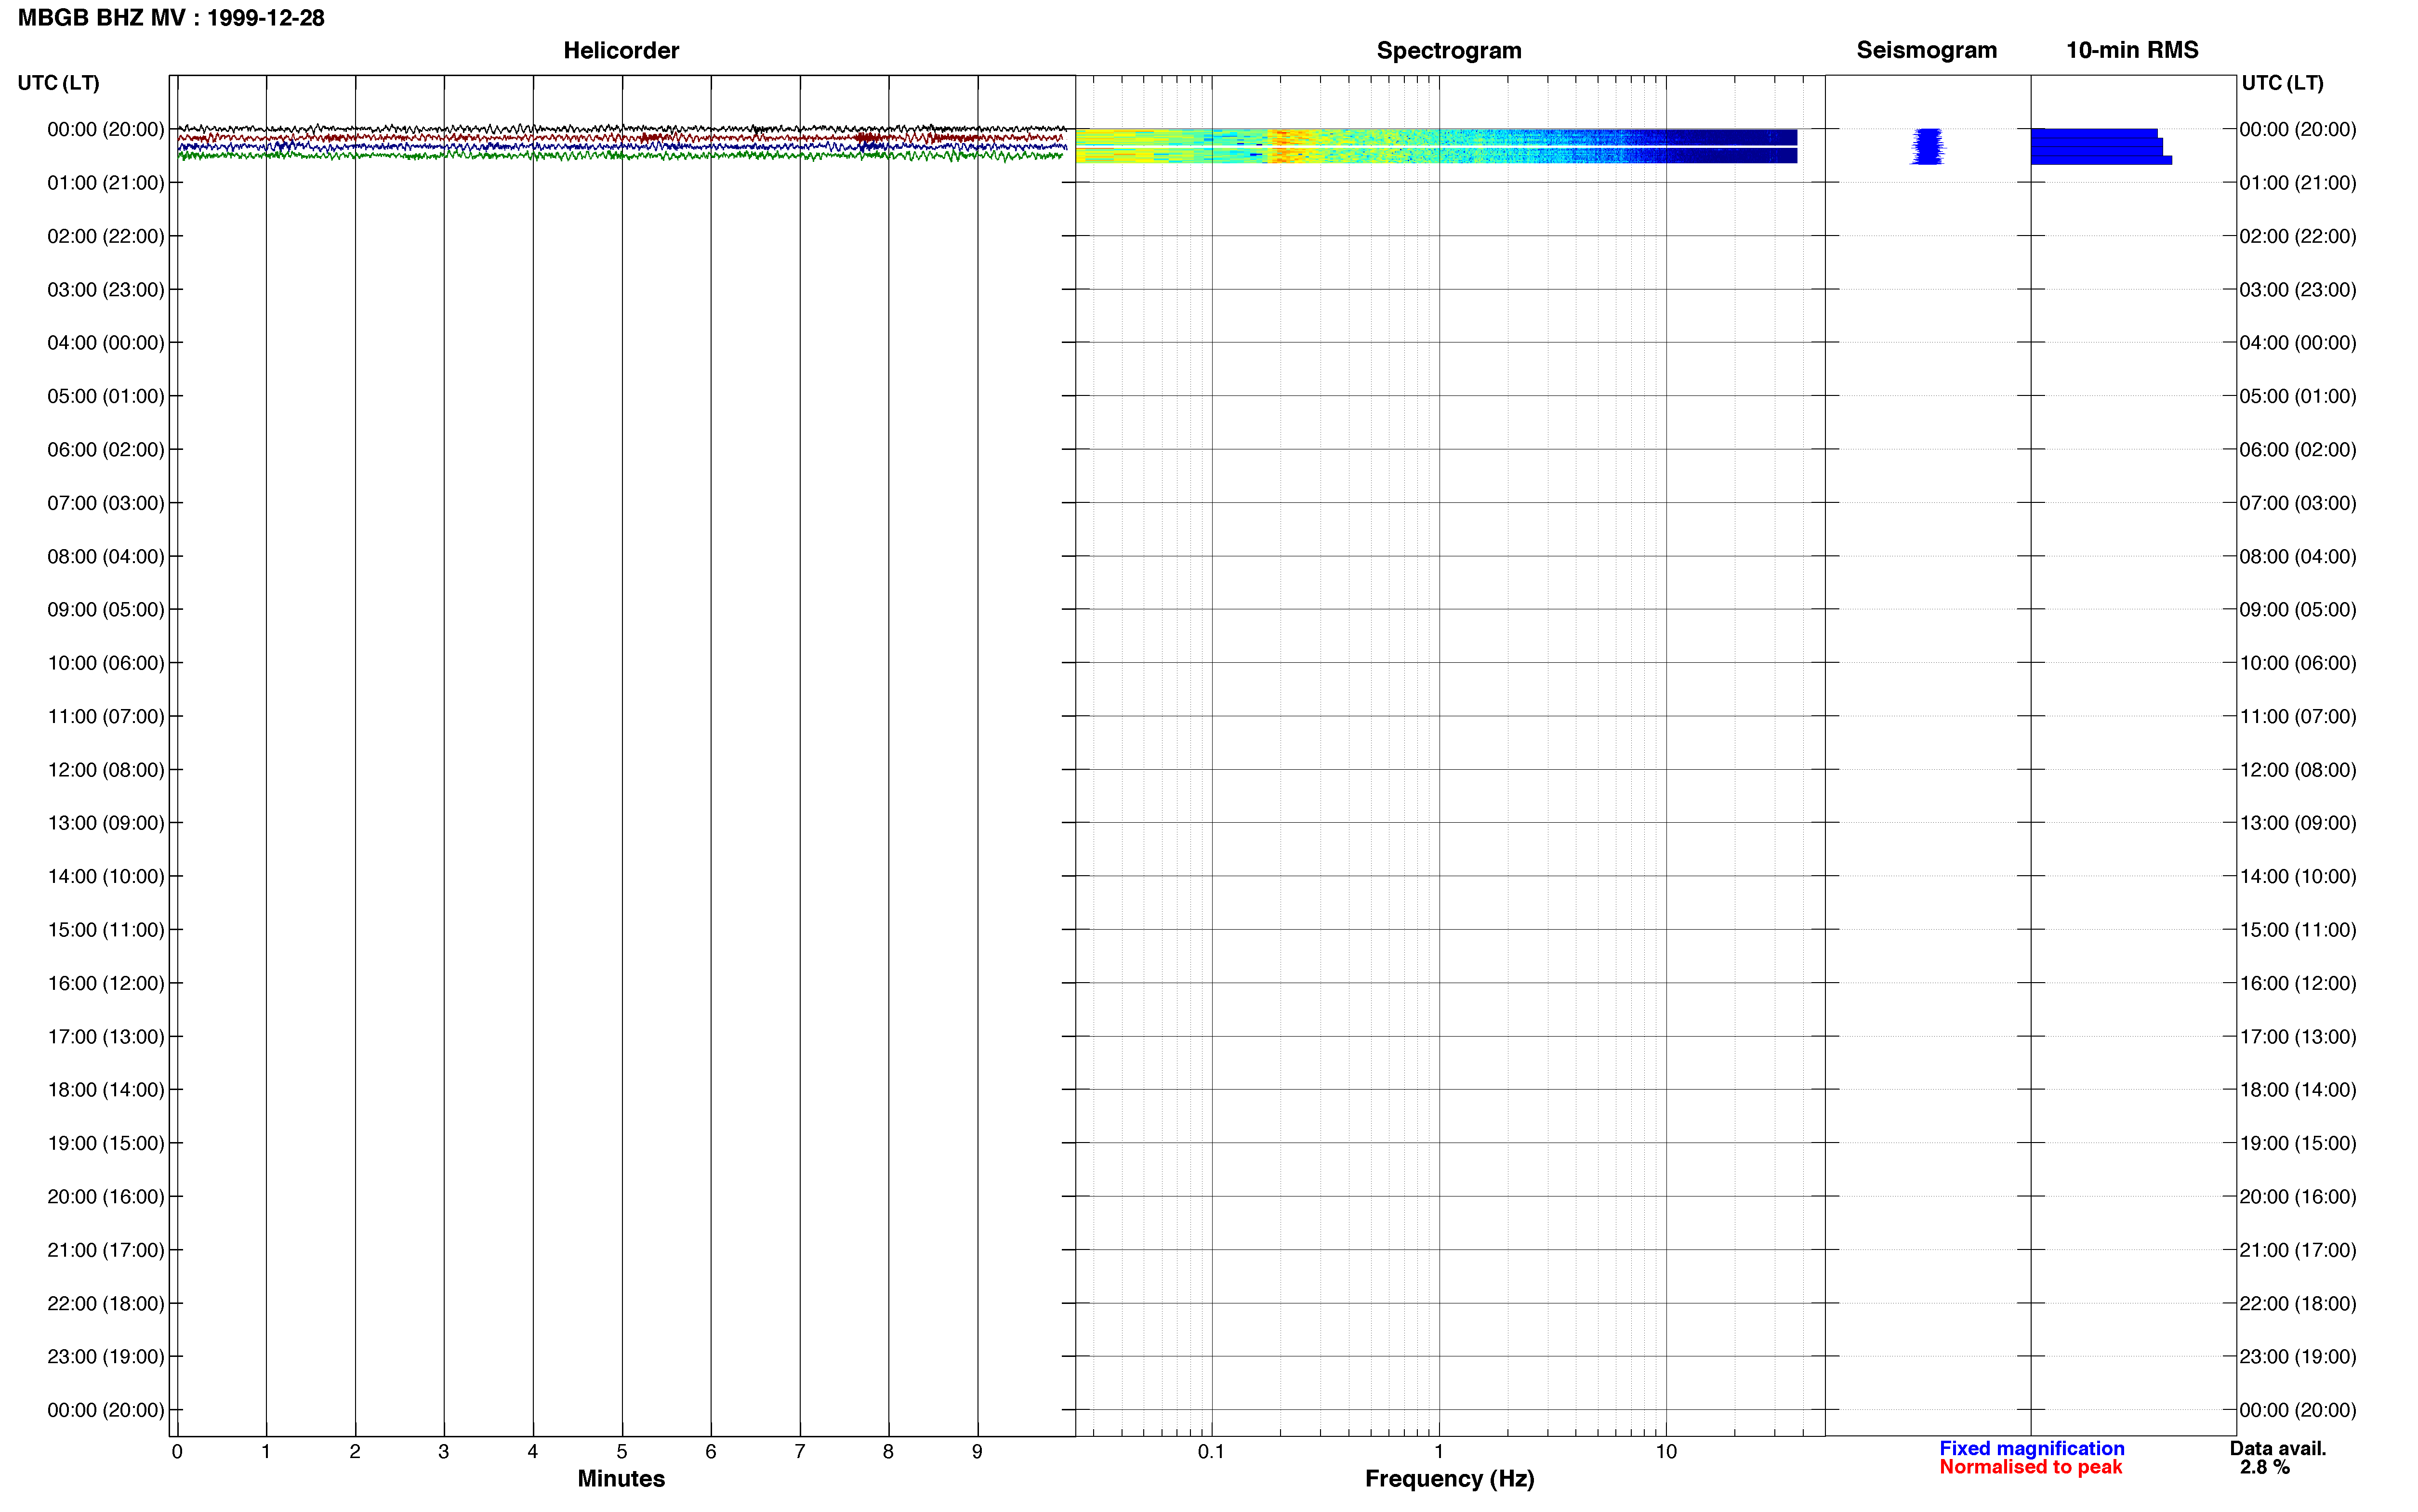Click the '10-min RMS' panel heading

(2132, 50)
